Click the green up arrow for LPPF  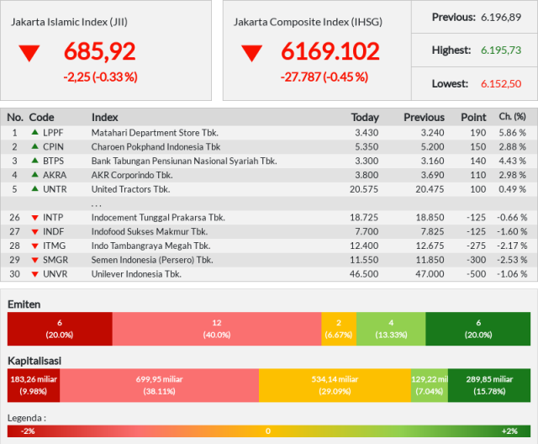tap(34, 132)
